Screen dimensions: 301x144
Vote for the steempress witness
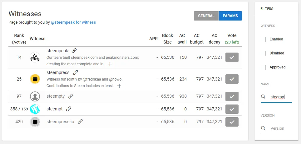tap(232, 79)
